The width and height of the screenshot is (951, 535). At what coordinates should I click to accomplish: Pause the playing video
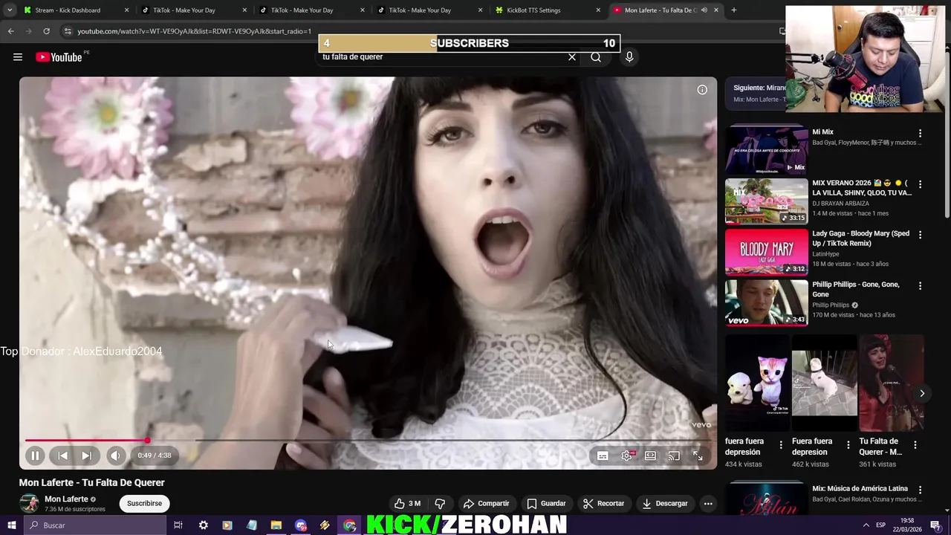click(35, 455)
